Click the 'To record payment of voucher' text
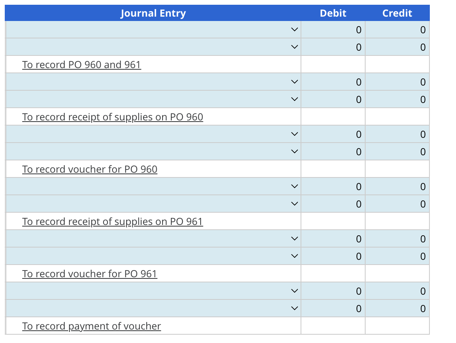Viewport: 456px width, 343px height. (x=92, y=326)
